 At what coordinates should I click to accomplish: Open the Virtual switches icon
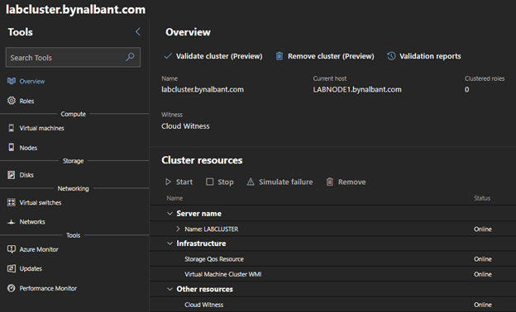coord(12,202)
